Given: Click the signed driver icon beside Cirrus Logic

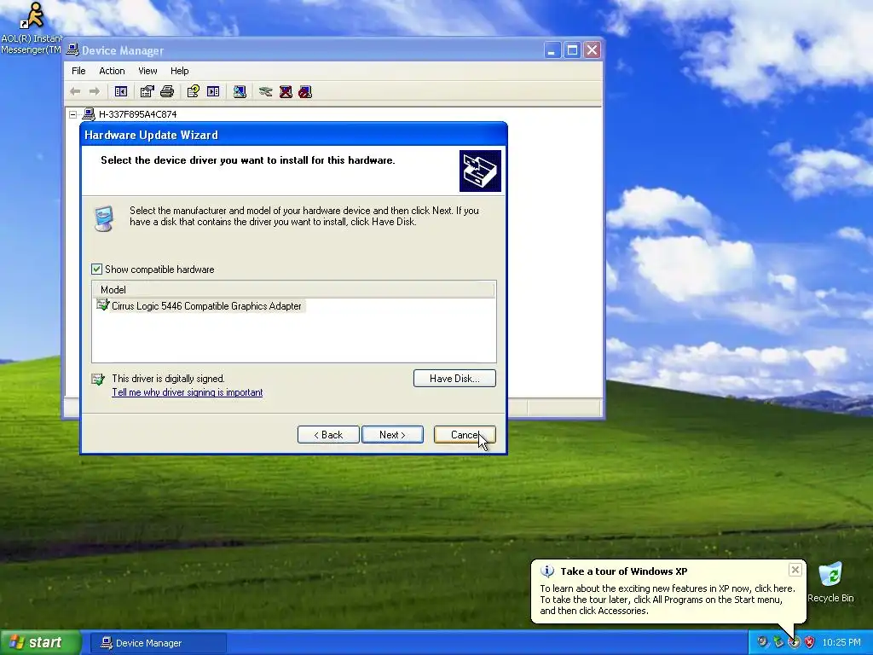Looking at the screenshot, I should [x=102, y=304].
